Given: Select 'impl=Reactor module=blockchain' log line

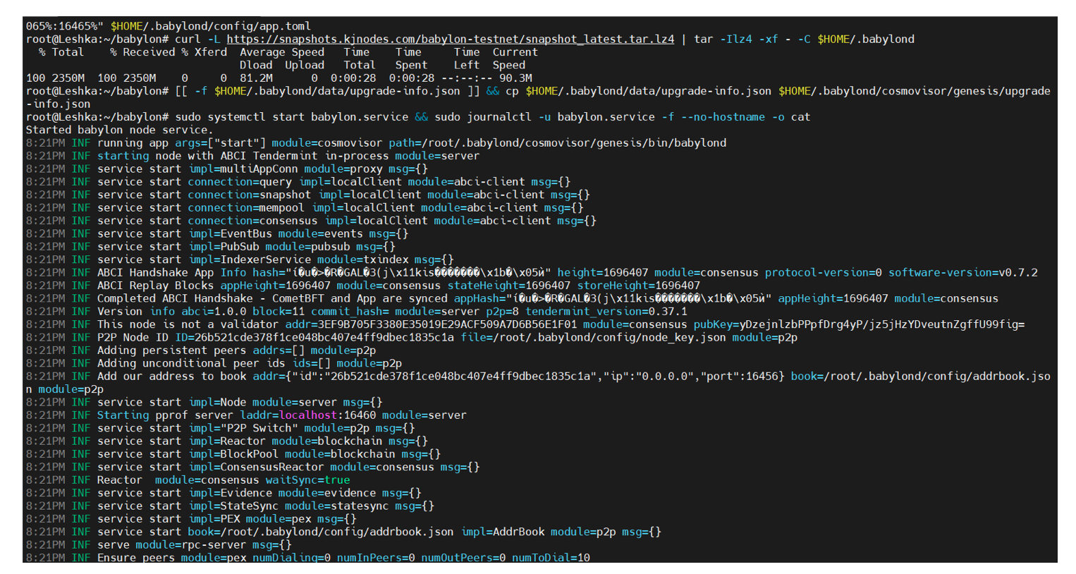Looking at the screenshot, I should tap(227, 441).
